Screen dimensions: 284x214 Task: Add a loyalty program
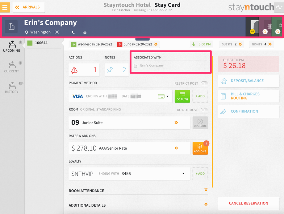200,174
